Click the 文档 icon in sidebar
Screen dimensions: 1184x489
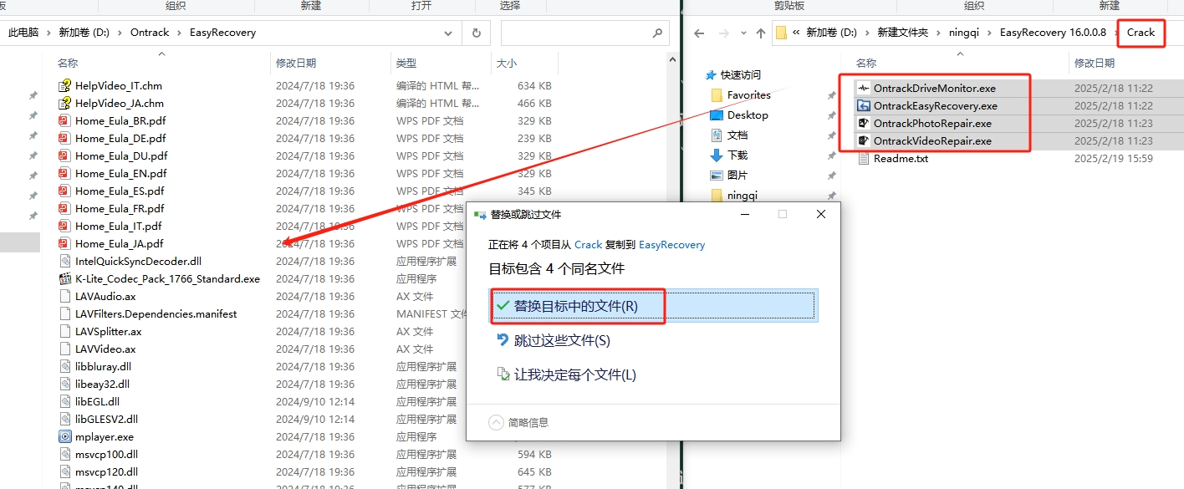pyautogui.click(x=716, y=135)
